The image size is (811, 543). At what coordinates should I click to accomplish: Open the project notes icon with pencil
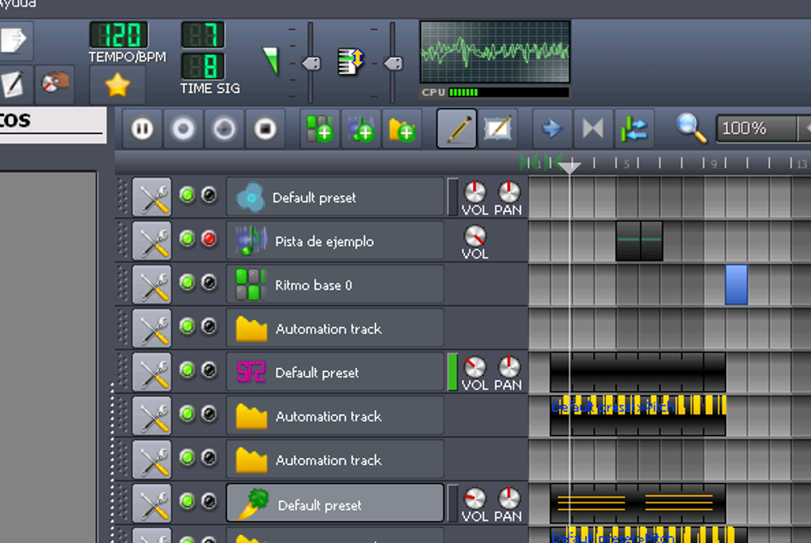(x=13, y=84)
